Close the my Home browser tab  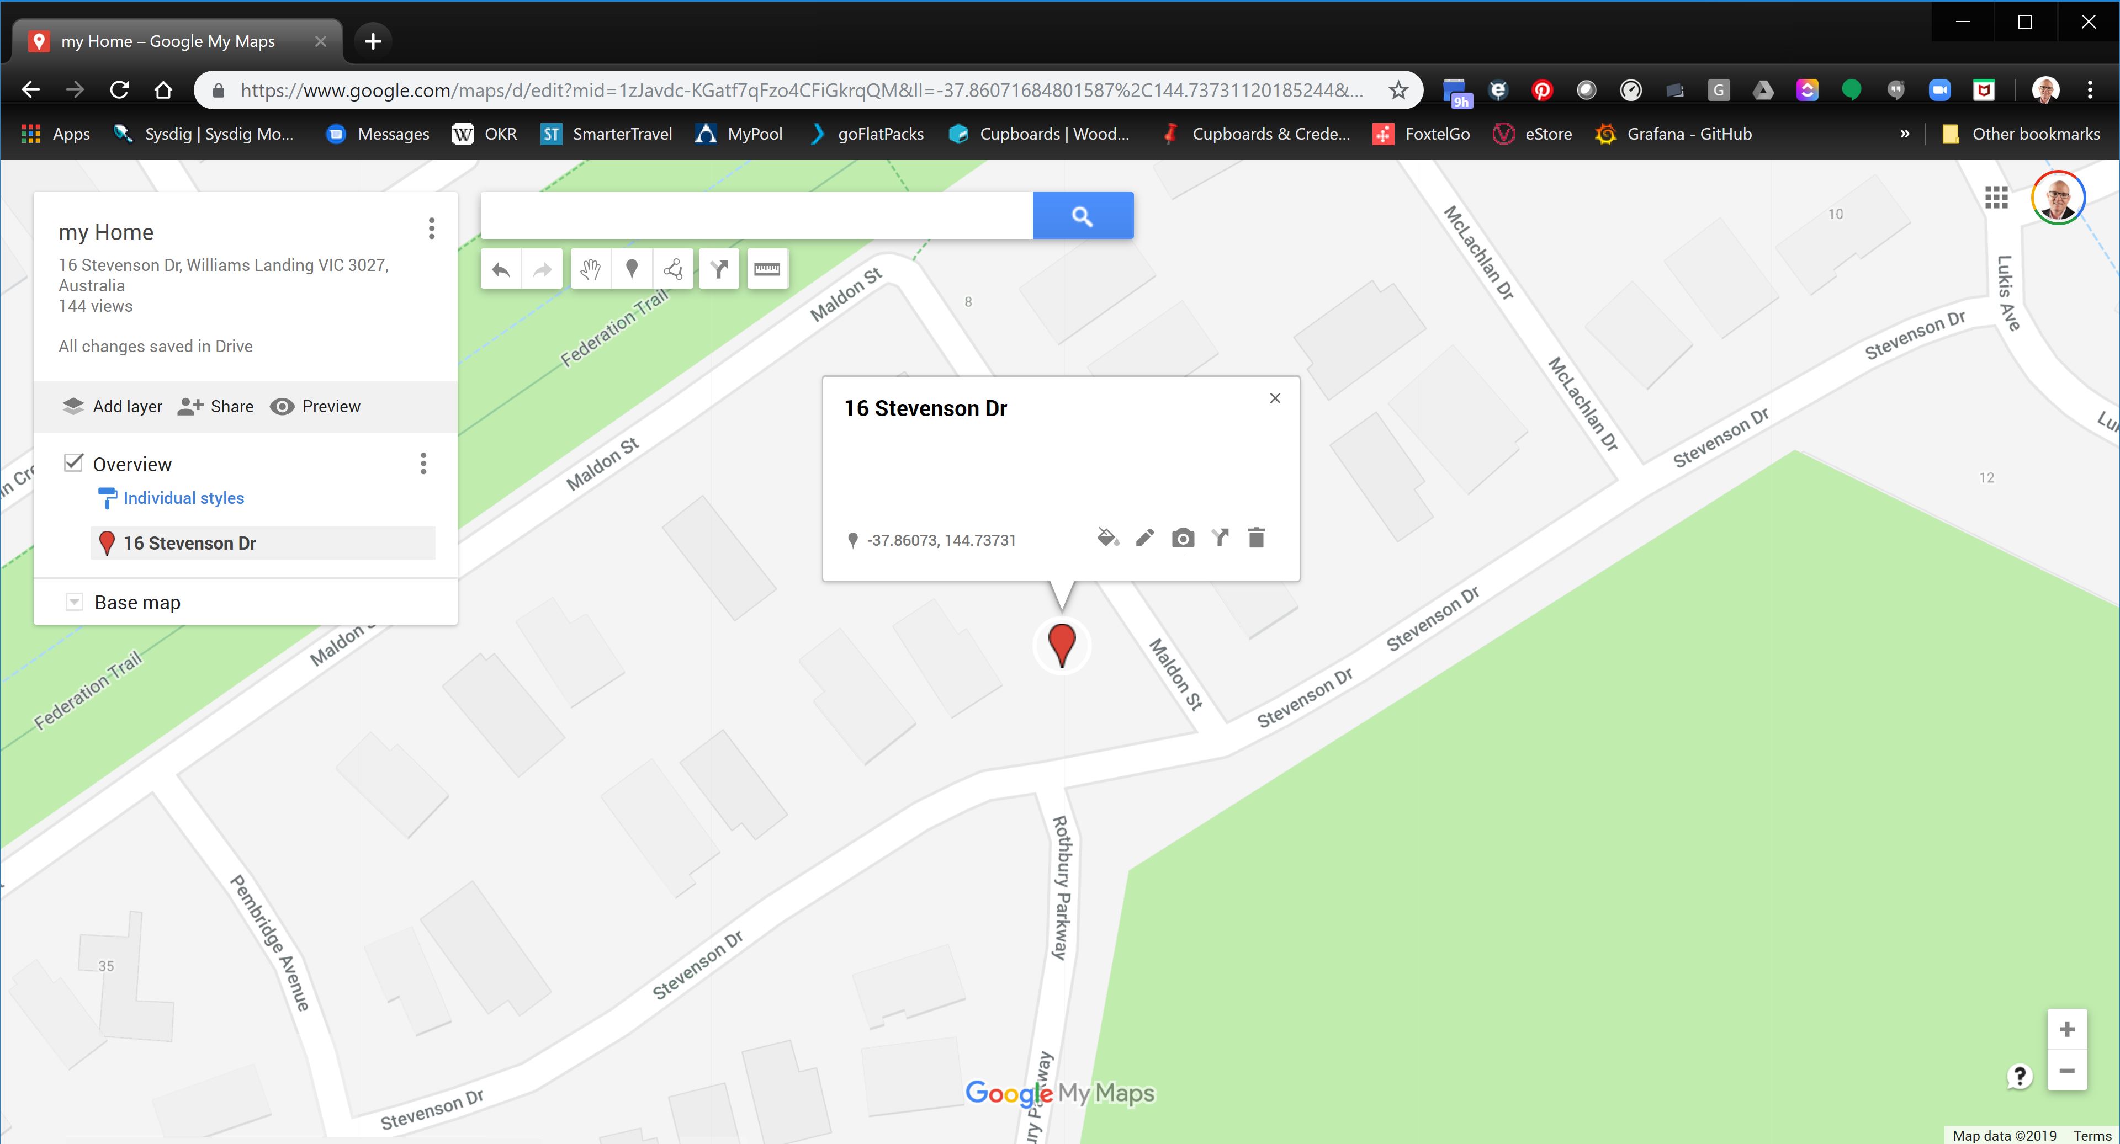320,41
